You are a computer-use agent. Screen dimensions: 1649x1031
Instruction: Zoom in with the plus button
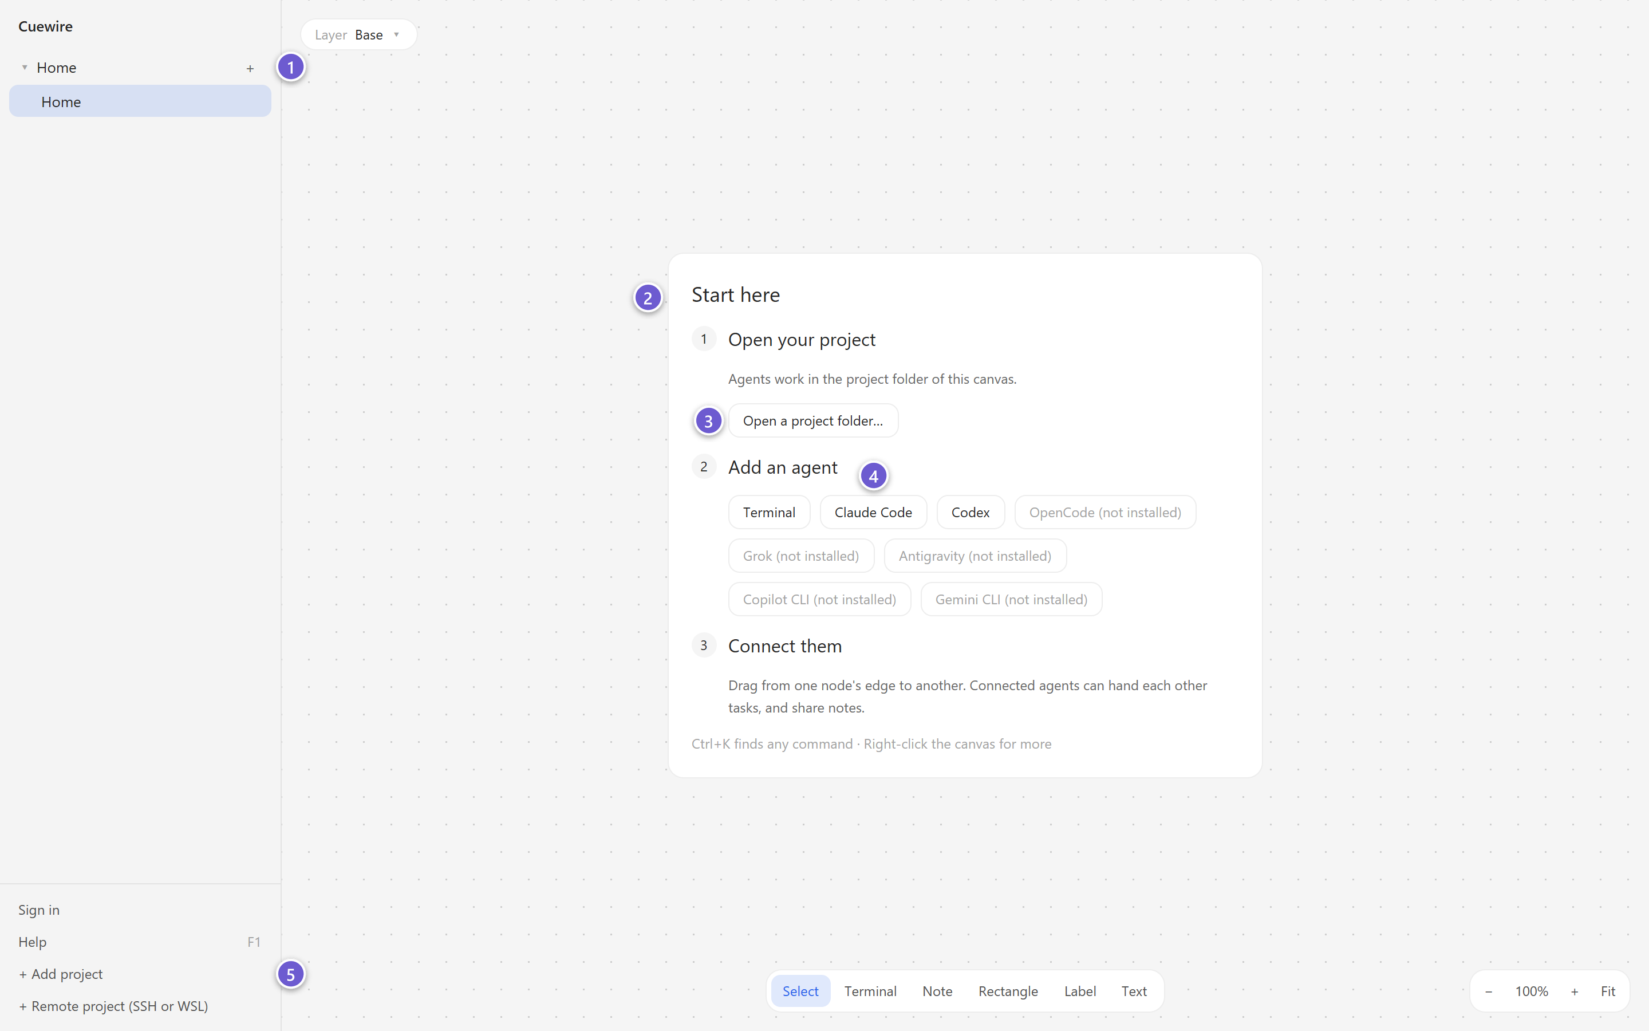click(1574, 991)
